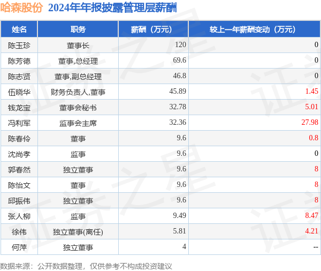Click the salary value 32.36
This screenshot has height=271, width=321.
tap(178, 123)
